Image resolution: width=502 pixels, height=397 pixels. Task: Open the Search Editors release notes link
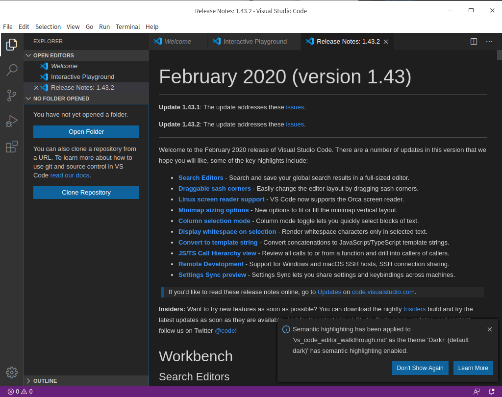point(201,177)
